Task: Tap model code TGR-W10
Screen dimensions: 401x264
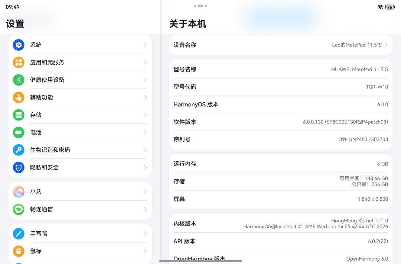Action: (377, 87)
